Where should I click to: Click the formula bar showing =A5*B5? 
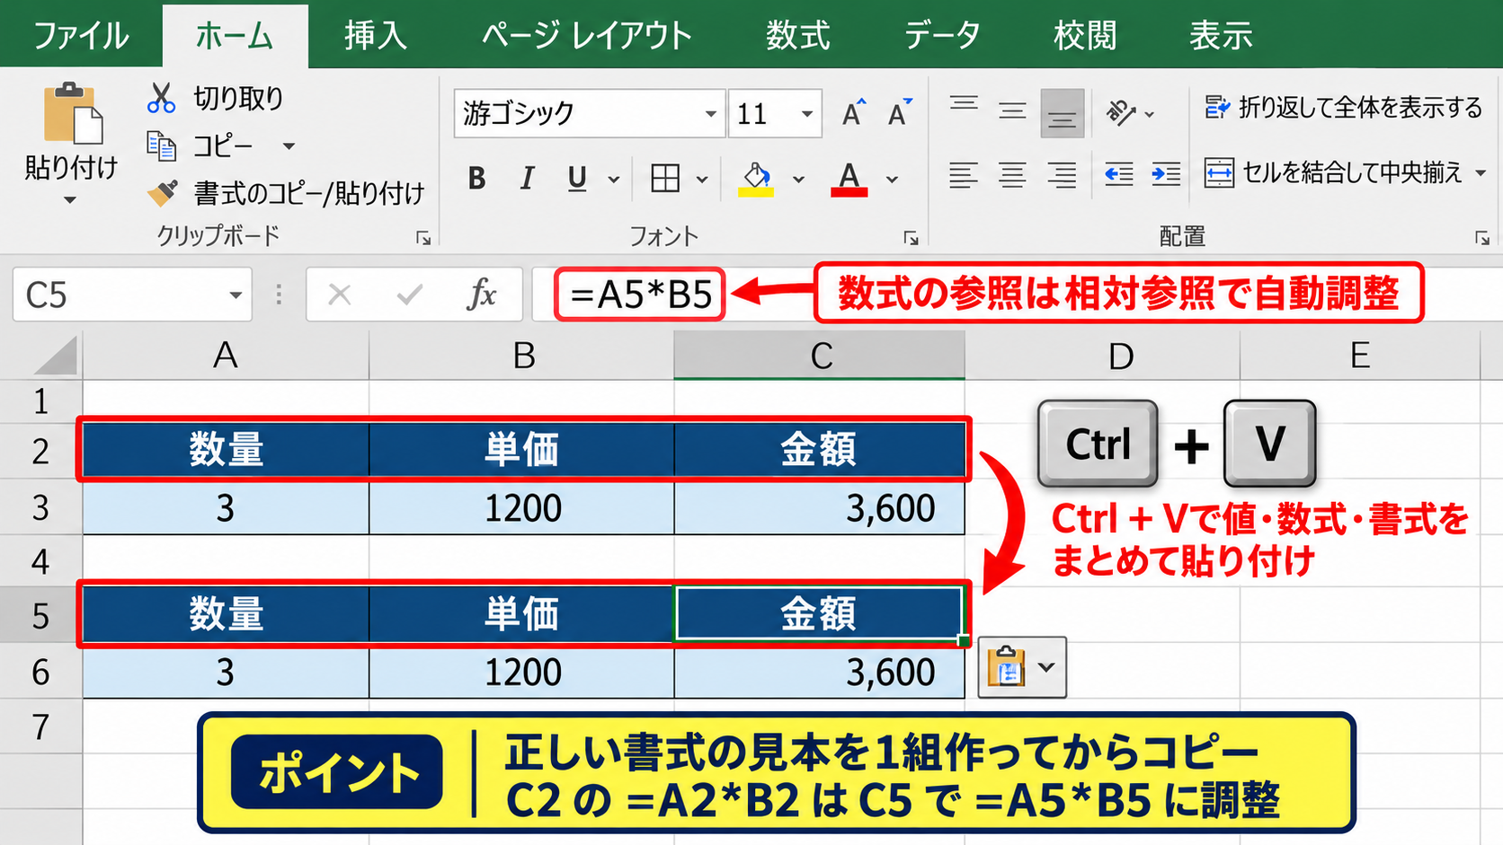[640, 295]
